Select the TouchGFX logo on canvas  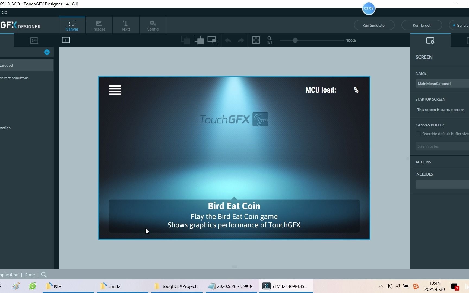(x=234, y=119)
